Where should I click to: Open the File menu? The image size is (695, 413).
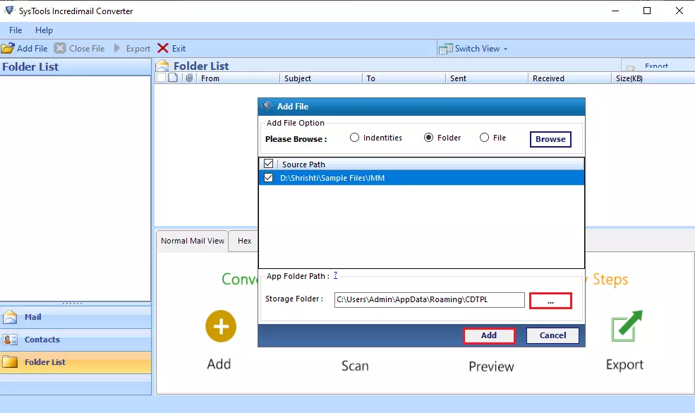[16, 30]
